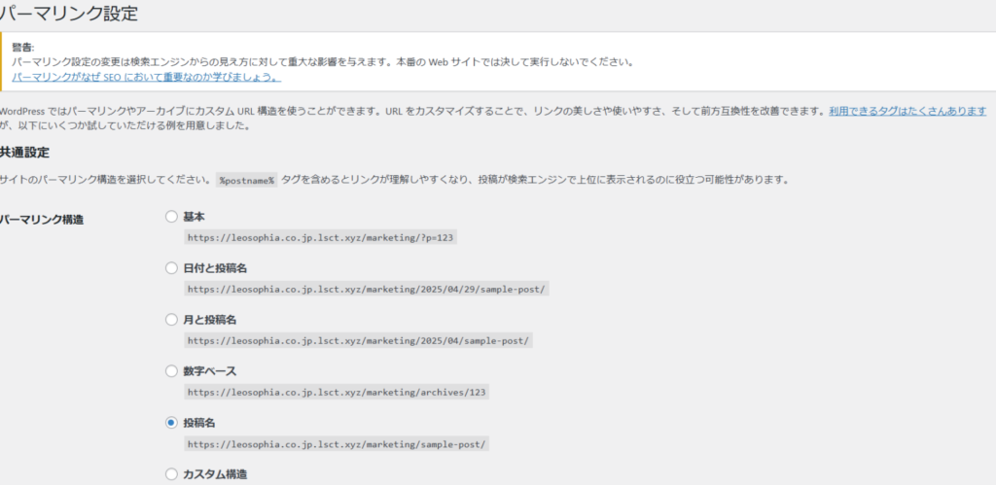Click the パーマリンク設定 page heading
This screenshot has height=485, width=996.
click(x=69, y=14)
